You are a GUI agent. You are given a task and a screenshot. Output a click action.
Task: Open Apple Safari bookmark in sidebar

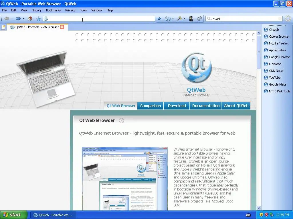[275, 50]
